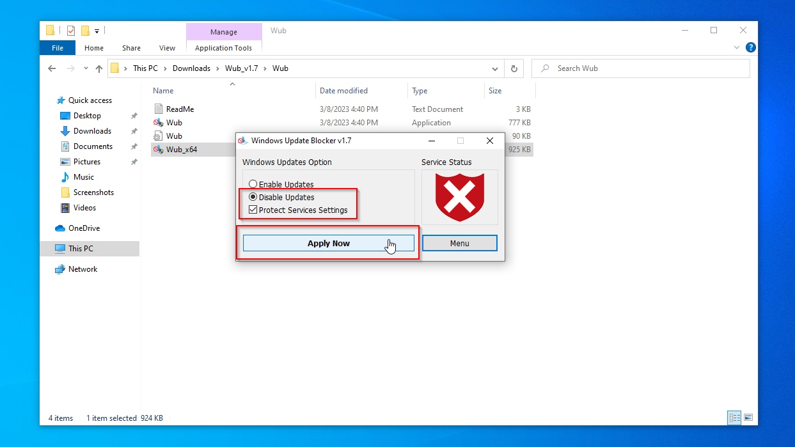Close the Windows Update Blocker dialog
This screenshot has width=795, height=447.
(x=489, y=141)
